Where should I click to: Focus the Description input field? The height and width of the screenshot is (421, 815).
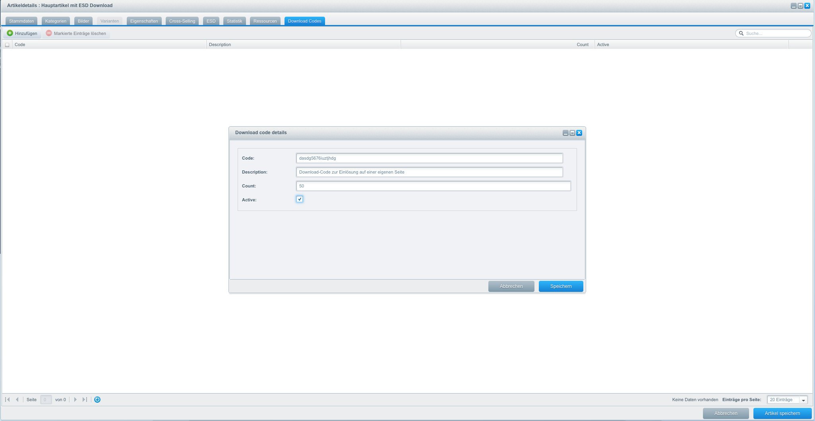pyautogui.click(x=429, y=172)
